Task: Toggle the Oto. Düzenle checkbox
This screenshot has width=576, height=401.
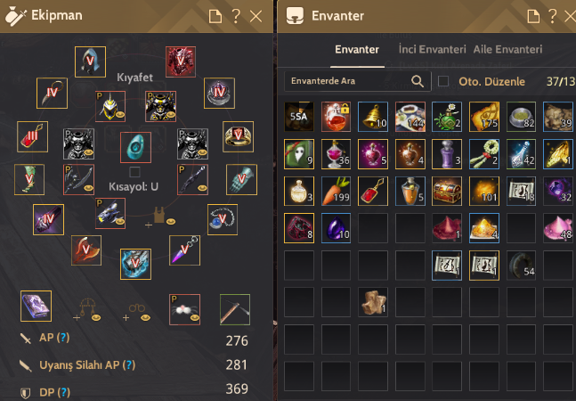Action: pyautogui.click(x=443, y=81)
